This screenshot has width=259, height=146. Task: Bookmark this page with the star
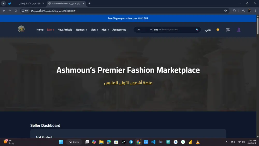point(226,11)
